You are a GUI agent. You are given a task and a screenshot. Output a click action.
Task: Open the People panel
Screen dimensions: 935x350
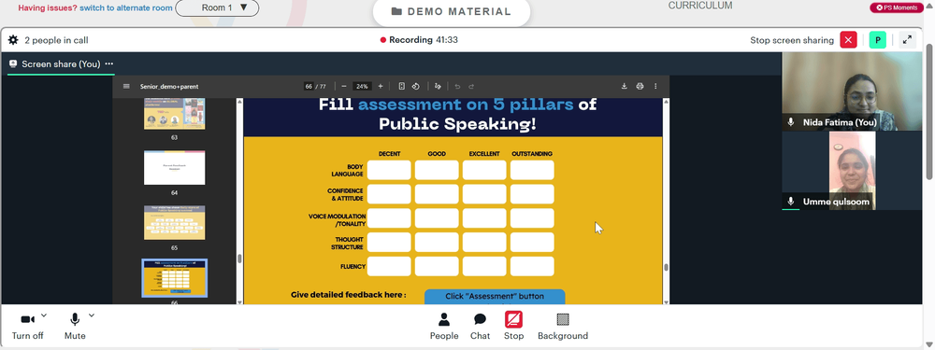coord(443,326)
